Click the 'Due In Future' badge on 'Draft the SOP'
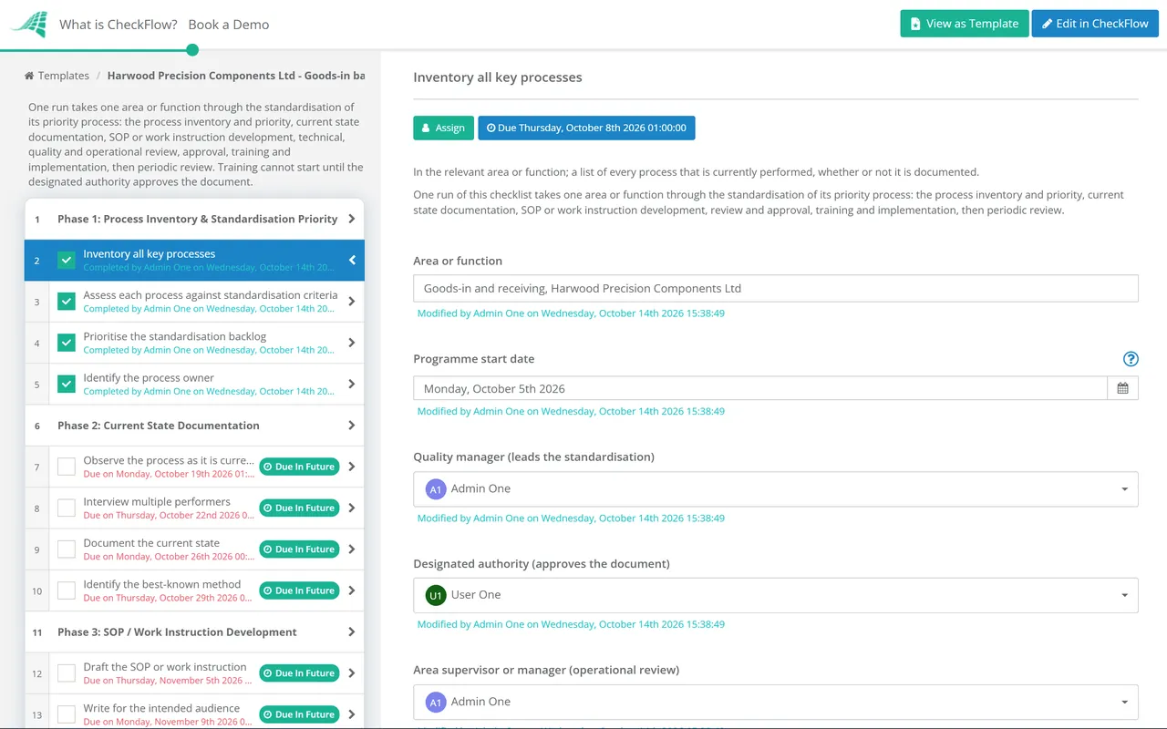 pos(299,673)
